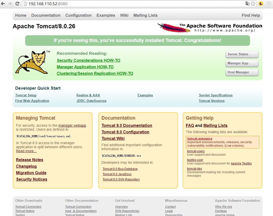273x216 pixels.
Task: Open the FAQ link under Getting Help
Action: pos(190,126)
